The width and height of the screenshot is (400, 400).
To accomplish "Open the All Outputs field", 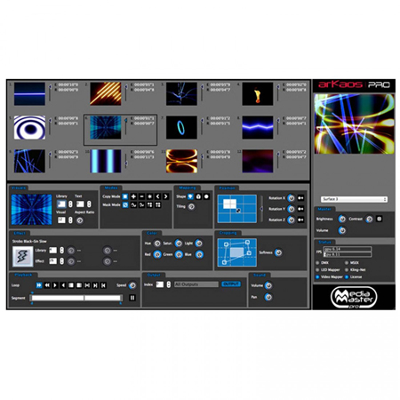I will tap(196, 284).
